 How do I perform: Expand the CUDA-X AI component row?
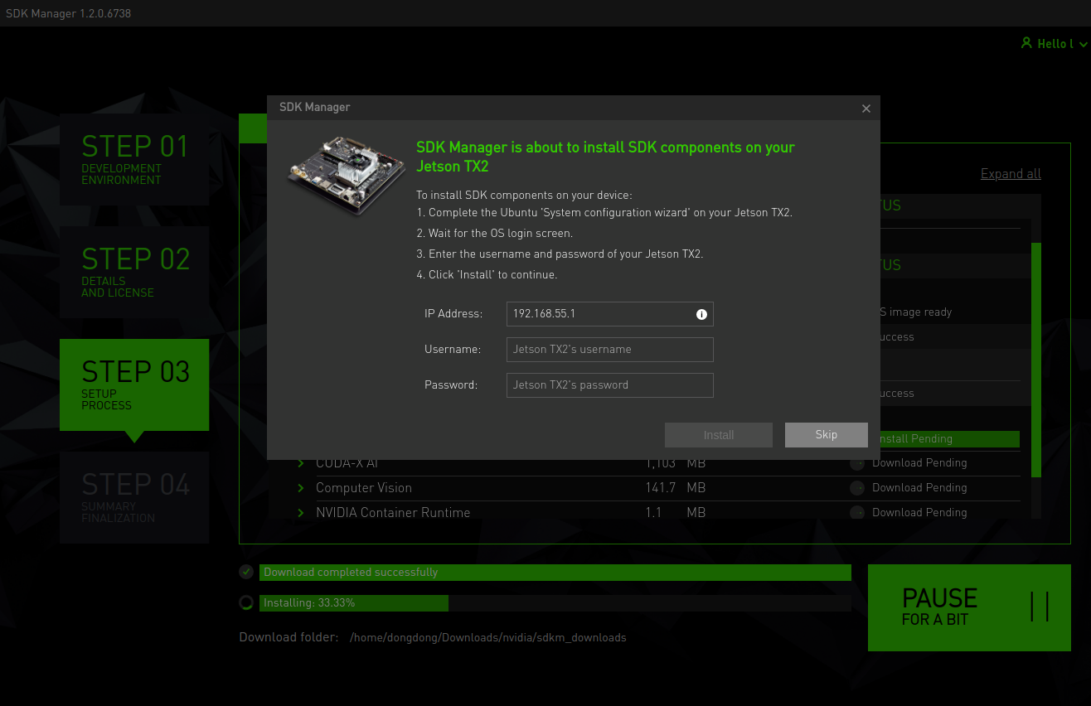tap(301, 463)
